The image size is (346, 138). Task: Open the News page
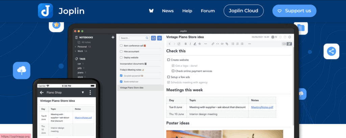click(x=168, y=11)
